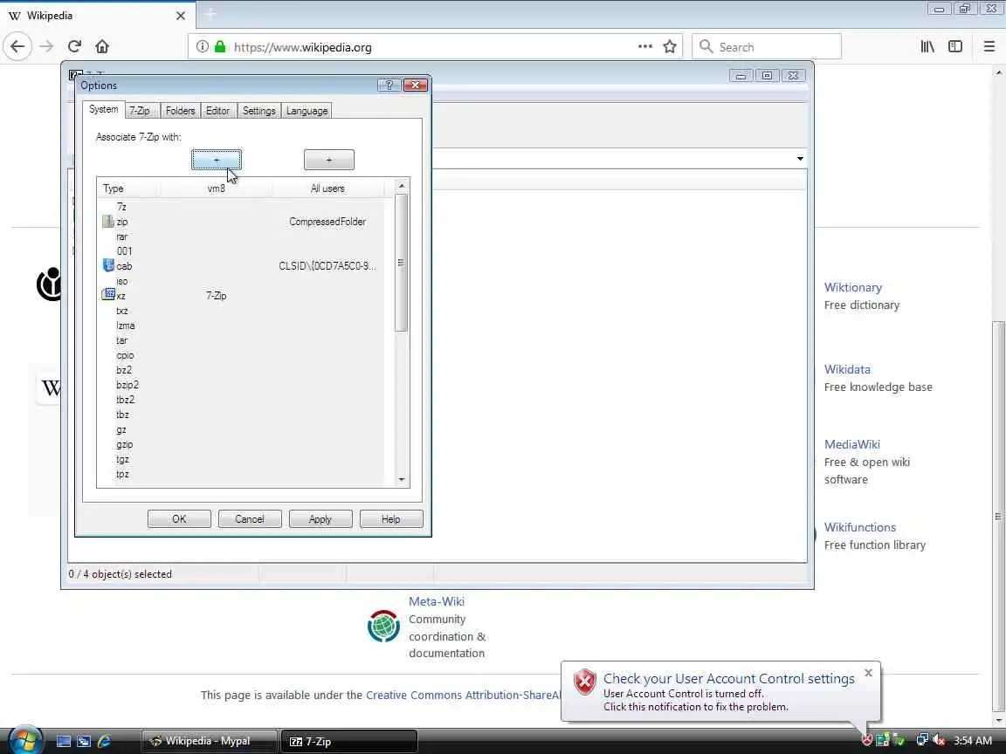Viewport: 1006px width, 754px height.
Task: Close the Wikipedia browser tab
Action: (181, 16)
